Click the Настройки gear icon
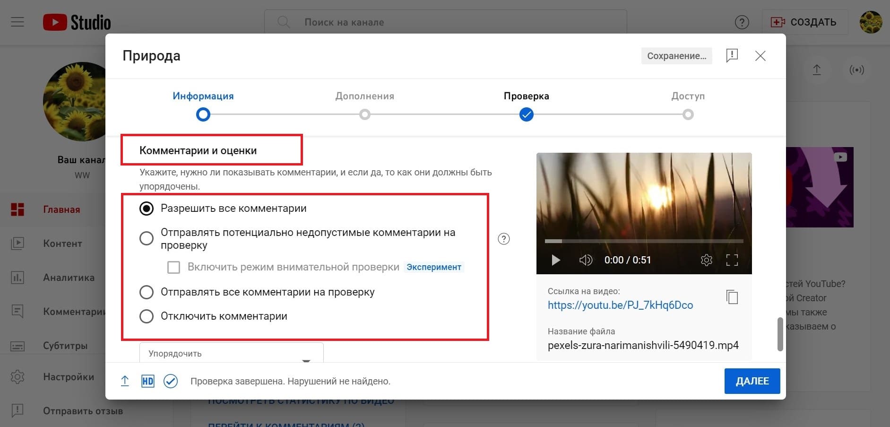The width and height of the screenshot is (890, 427). [x=17, y=377]
